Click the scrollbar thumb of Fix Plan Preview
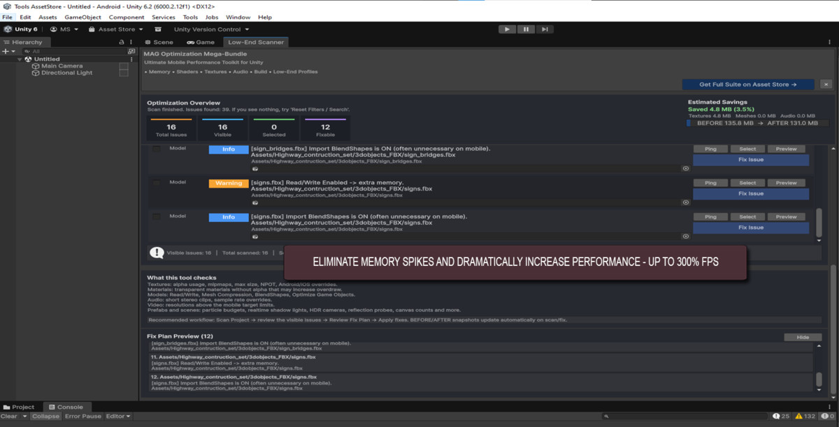Image resolution: width=839 pixels, height=427 pixels. coord(819,380)
